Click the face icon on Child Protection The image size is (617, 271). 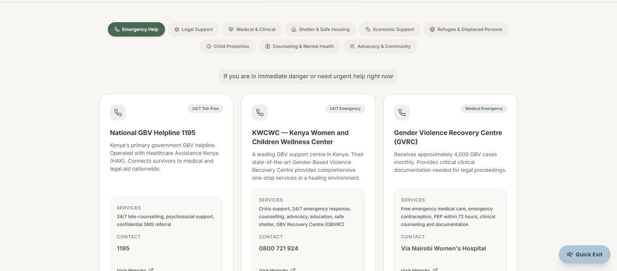(x=209, y=46)
